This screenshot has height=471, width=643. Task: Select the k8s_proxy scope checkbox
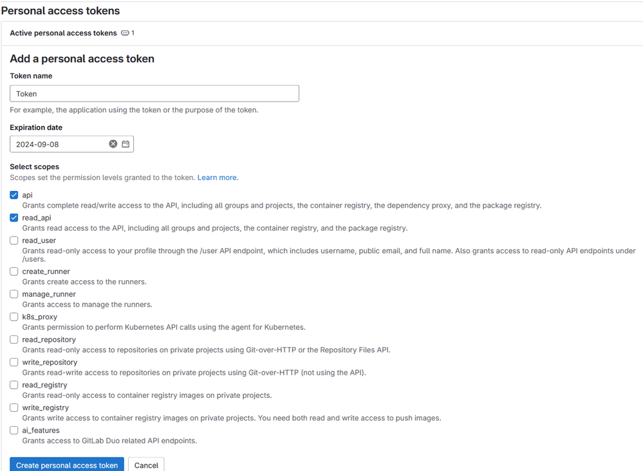[14, 317]
